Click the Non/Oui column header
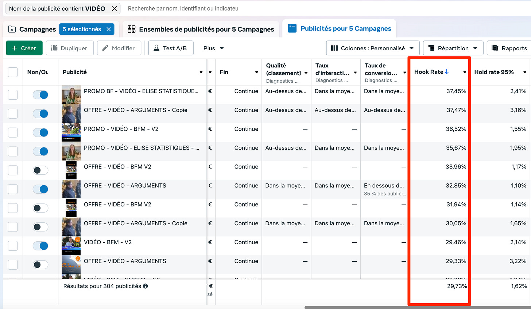 click(x=38, y=72)
